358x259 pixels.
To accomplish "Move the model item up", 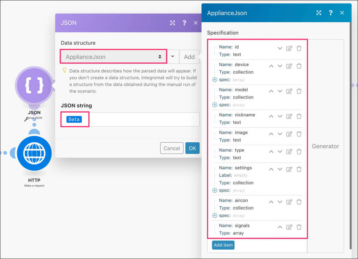I will [271, 91].
